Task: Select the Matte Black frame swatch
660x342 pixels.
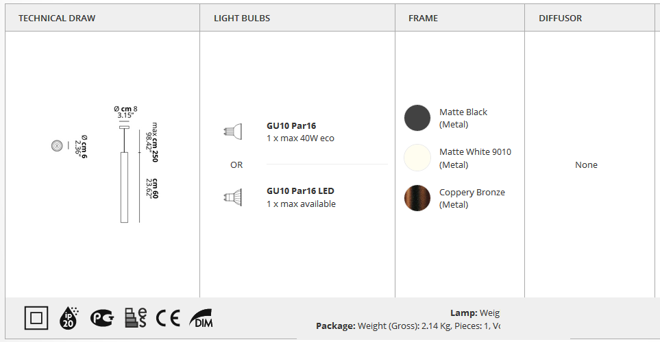Action: [x=417, y=118]
